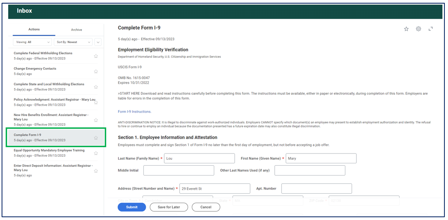Click the Apt. Number field
This screenshot has height=220, width=448.
click(317, 189)
